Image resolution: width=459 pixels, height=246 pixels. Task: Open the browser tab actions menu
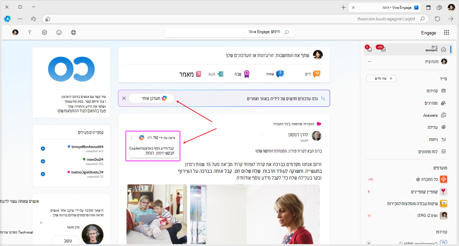pyautogui.click(x=428, y=7)
